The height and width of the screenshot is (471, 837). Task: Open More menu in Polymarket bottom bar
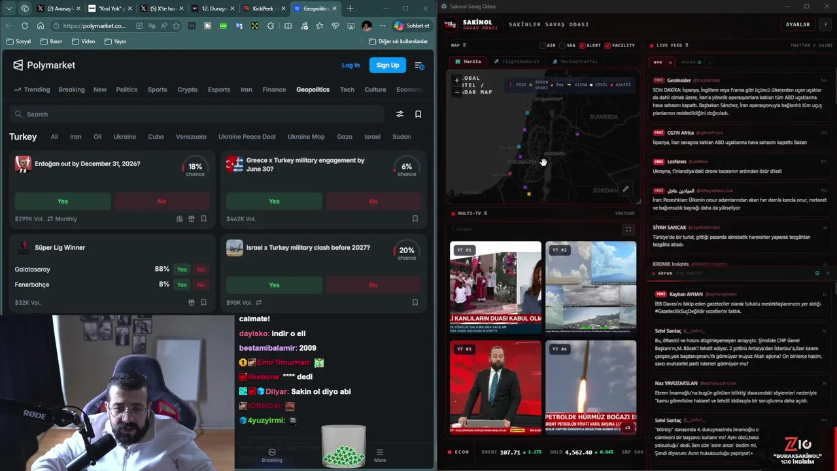(379, 455)
